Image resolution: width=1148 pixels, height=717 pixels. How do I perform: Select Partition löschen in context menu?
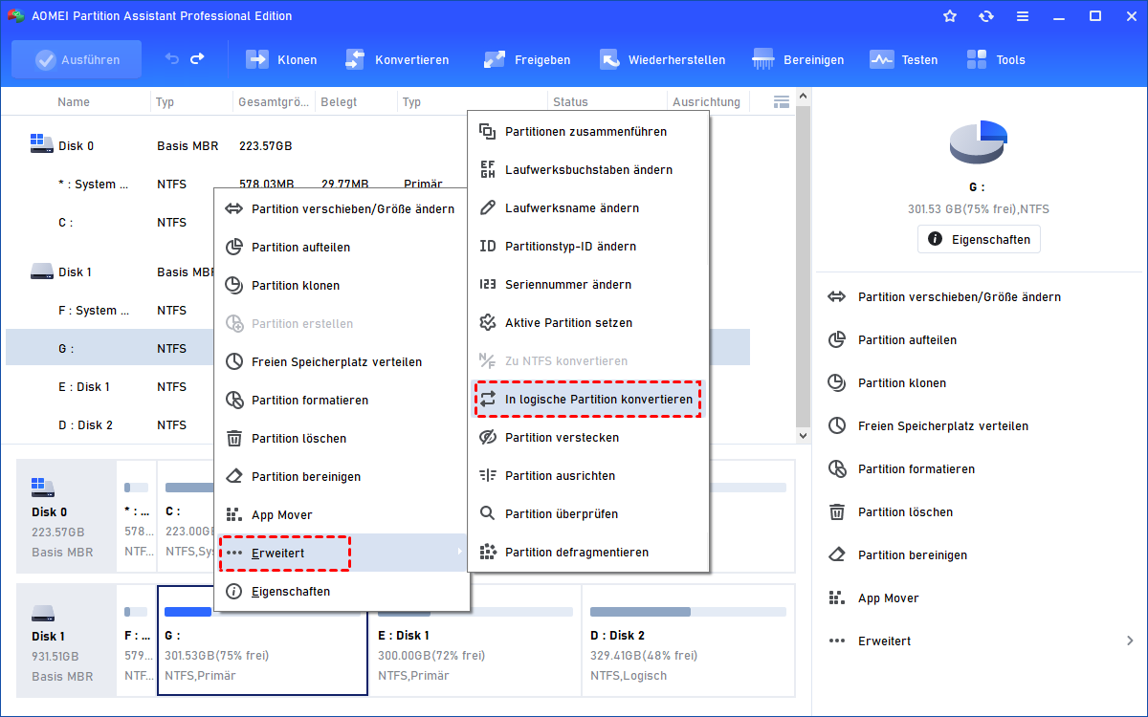click(x=342, y=438)
